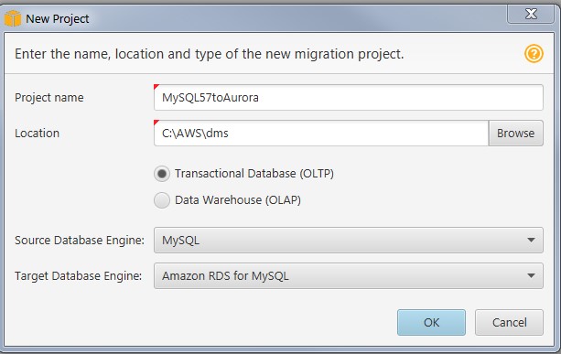Click the Target Database Engine label

pos(79,276)
